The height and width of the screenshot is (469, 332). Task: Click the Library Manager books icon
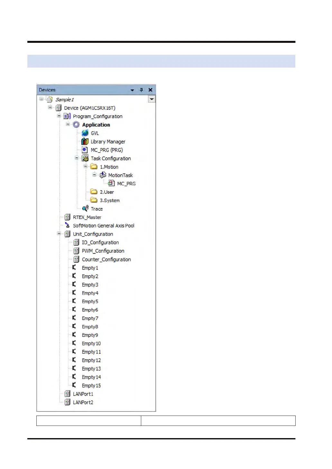coord(85,141)
